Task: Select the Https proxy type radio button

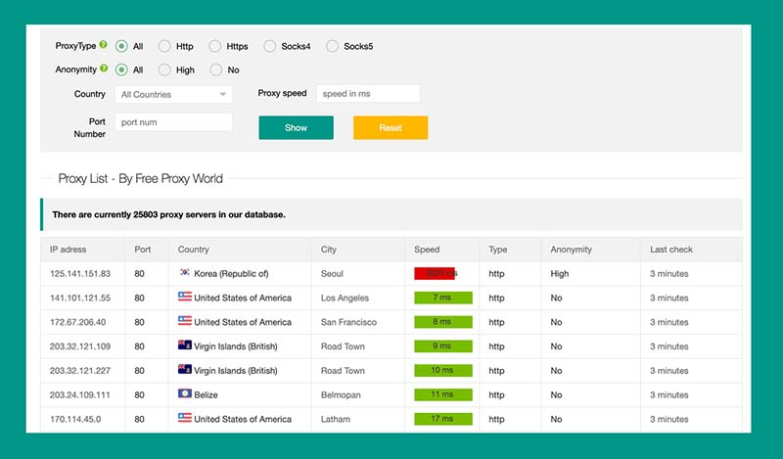Action: [214, 46]
